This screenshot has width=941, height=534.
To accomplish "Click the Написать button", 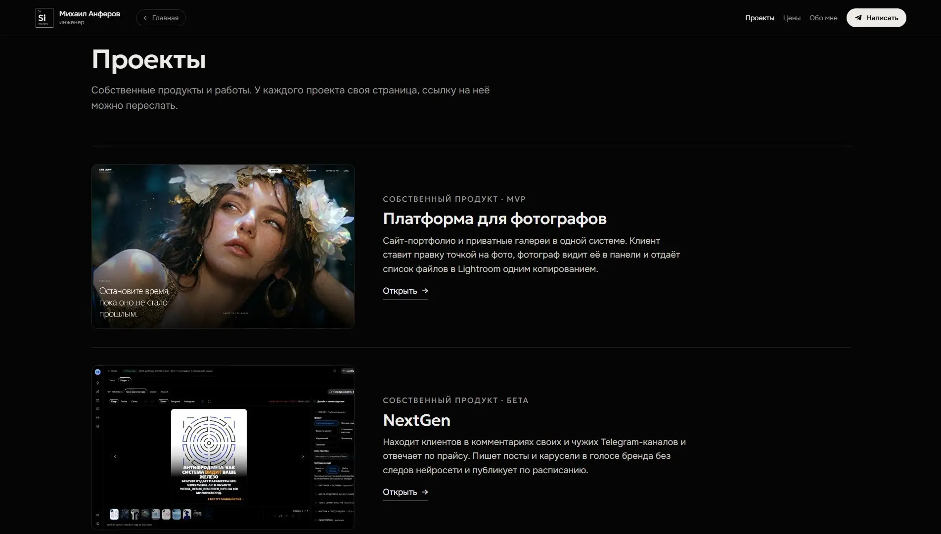I will 876,18.
